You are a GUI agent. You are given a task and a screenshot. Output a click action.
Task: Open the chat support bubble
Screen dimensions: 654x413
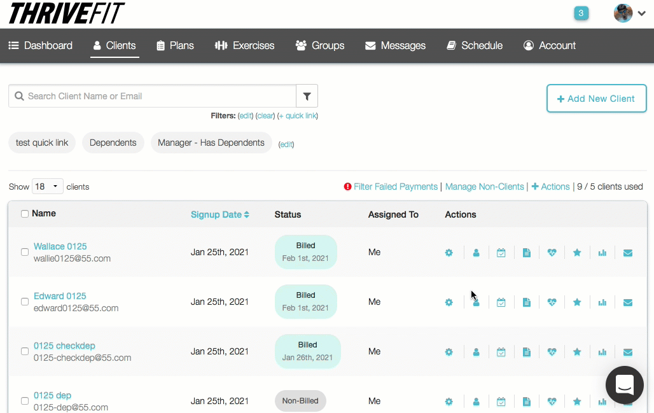click(624, 384)
